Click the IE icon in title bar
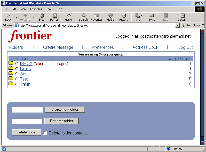 click(x=3, y=3)
